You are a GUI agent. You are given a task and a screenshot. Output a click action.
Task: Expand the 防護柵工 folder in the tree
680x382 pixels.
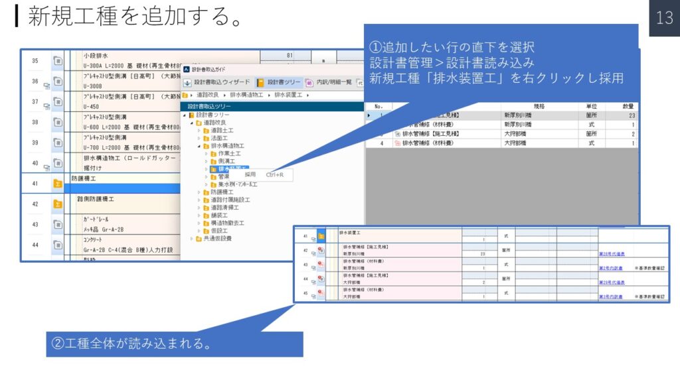coord(199,192)
